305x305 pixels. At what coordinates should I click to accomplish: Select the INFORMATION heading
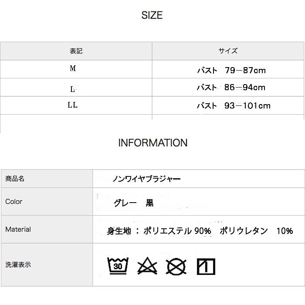(x=152, y=143)
